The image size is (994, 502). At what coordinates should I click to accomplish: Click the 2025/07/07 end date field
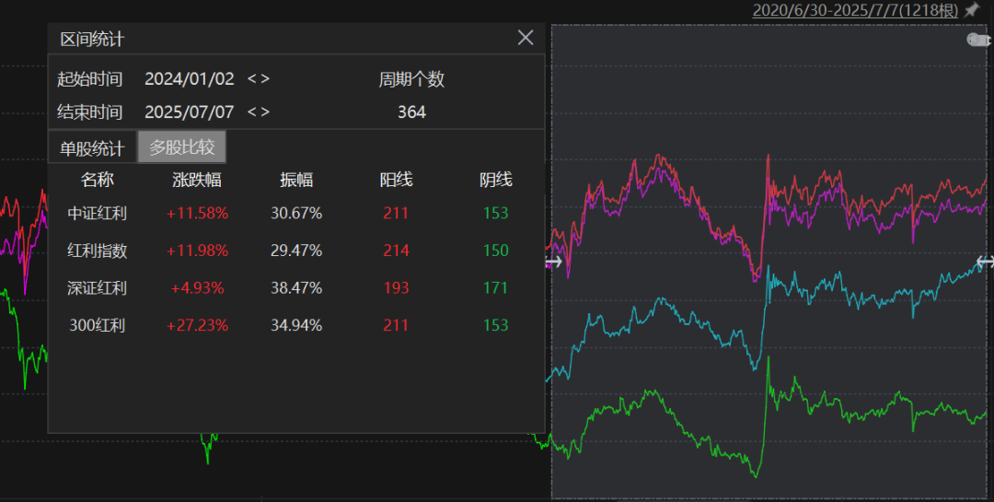coord(190,112)
